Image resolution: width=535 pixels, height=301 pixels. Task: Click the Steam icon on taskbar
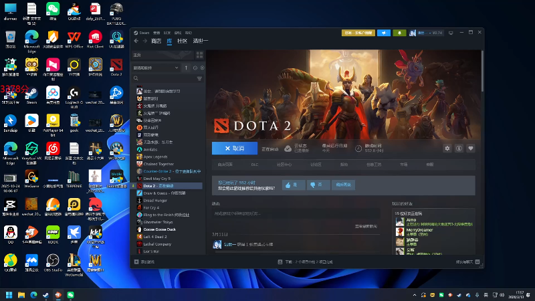click(45, 295)
